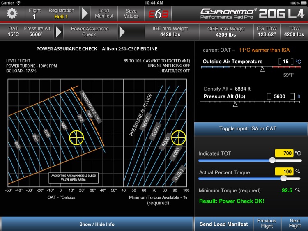The height and width of the screenshot is (231, 308).
Task: Open settings with the gear icon
Action: coord(12,14)
